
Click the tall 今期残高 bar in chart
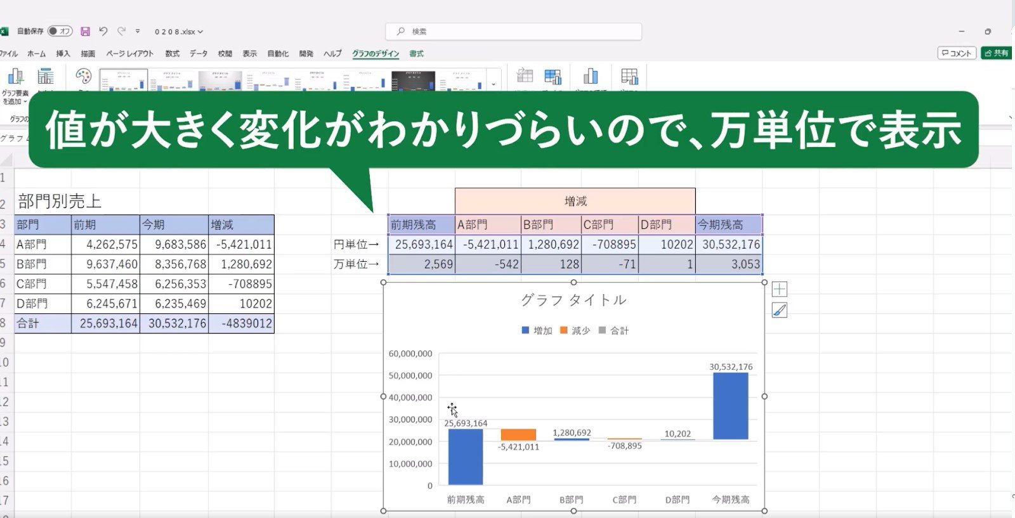point(730,406)
